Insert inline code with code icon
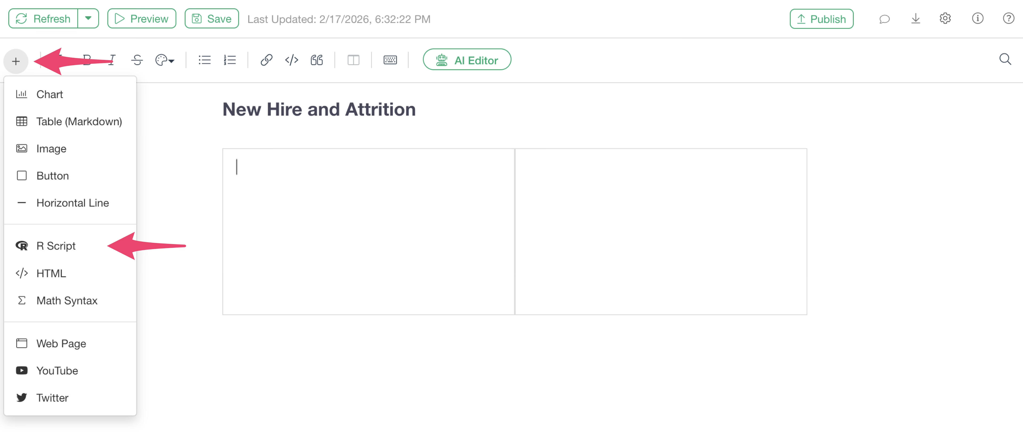 (x=291, y=60)
